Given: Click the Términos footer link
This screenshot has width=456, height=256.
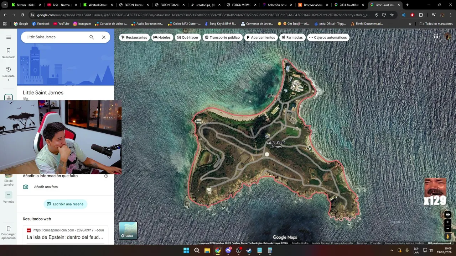Looking at the screenshot, I should pyautogui.click(x=362, y=243).
